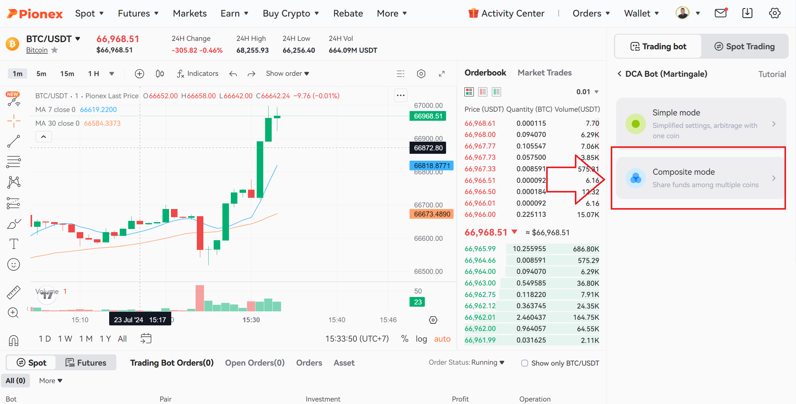The image size is (796, 404).
Task: Open the Rebate page
Action: click(348, 13)
